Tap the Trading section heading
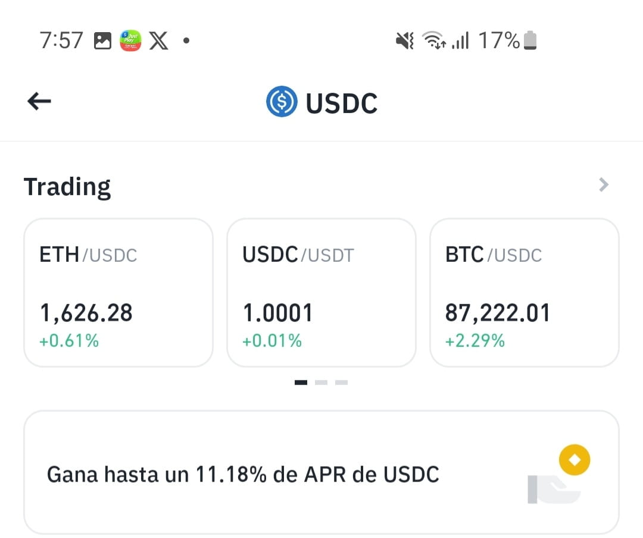This screenshot has height=538, width=643. click(x=67, y=187)
